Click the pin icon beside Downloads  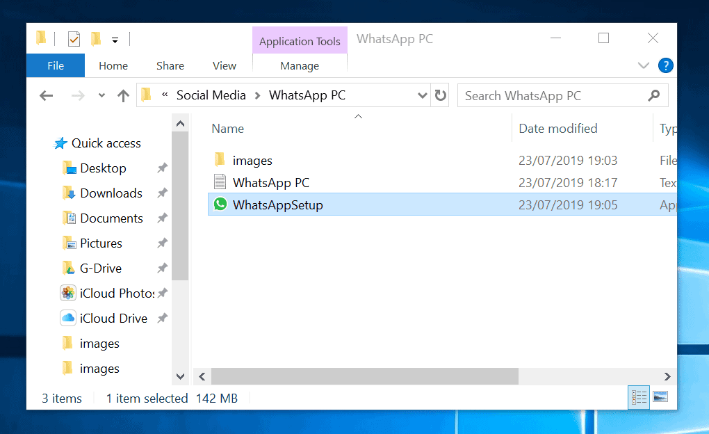[163, 193]
